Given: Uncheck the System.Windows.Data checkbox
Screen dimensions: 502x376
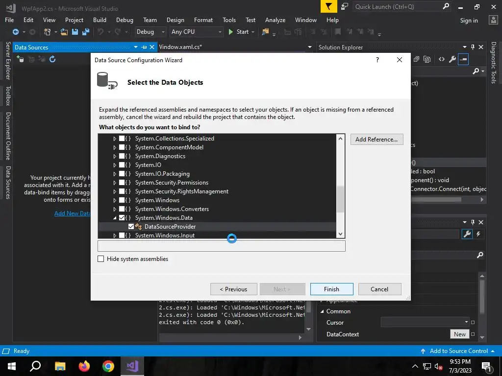Looking at the screenshot, I should point(122,218).
